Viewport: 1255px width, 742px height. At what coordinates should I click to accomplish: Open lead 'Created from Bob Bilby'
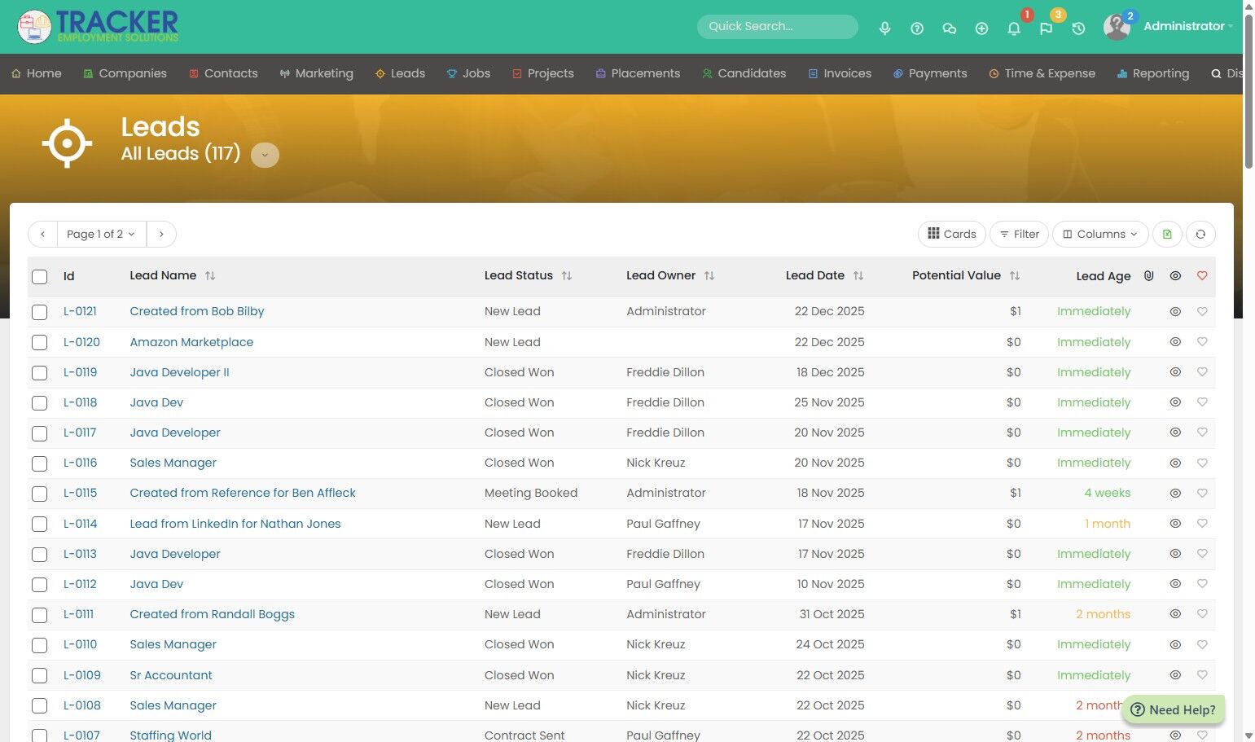(197, 311)
